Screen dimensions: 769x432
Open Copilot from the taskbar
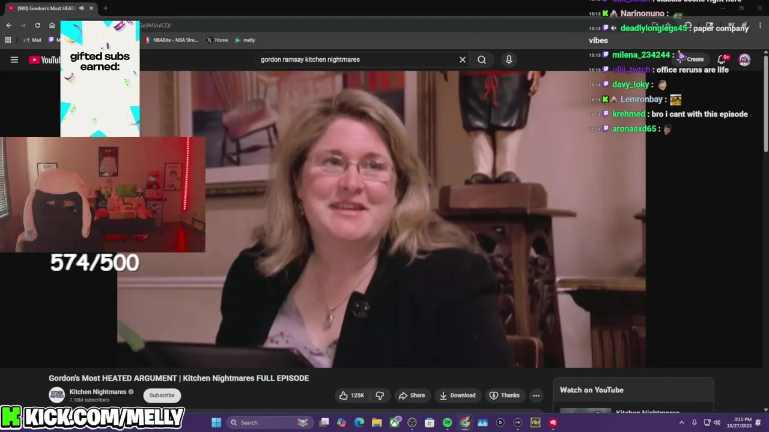pos(342,422)
